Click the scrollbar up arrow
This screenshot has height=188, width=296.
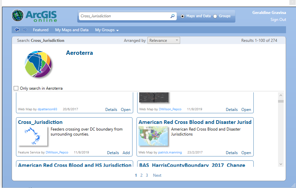[281, 95]
